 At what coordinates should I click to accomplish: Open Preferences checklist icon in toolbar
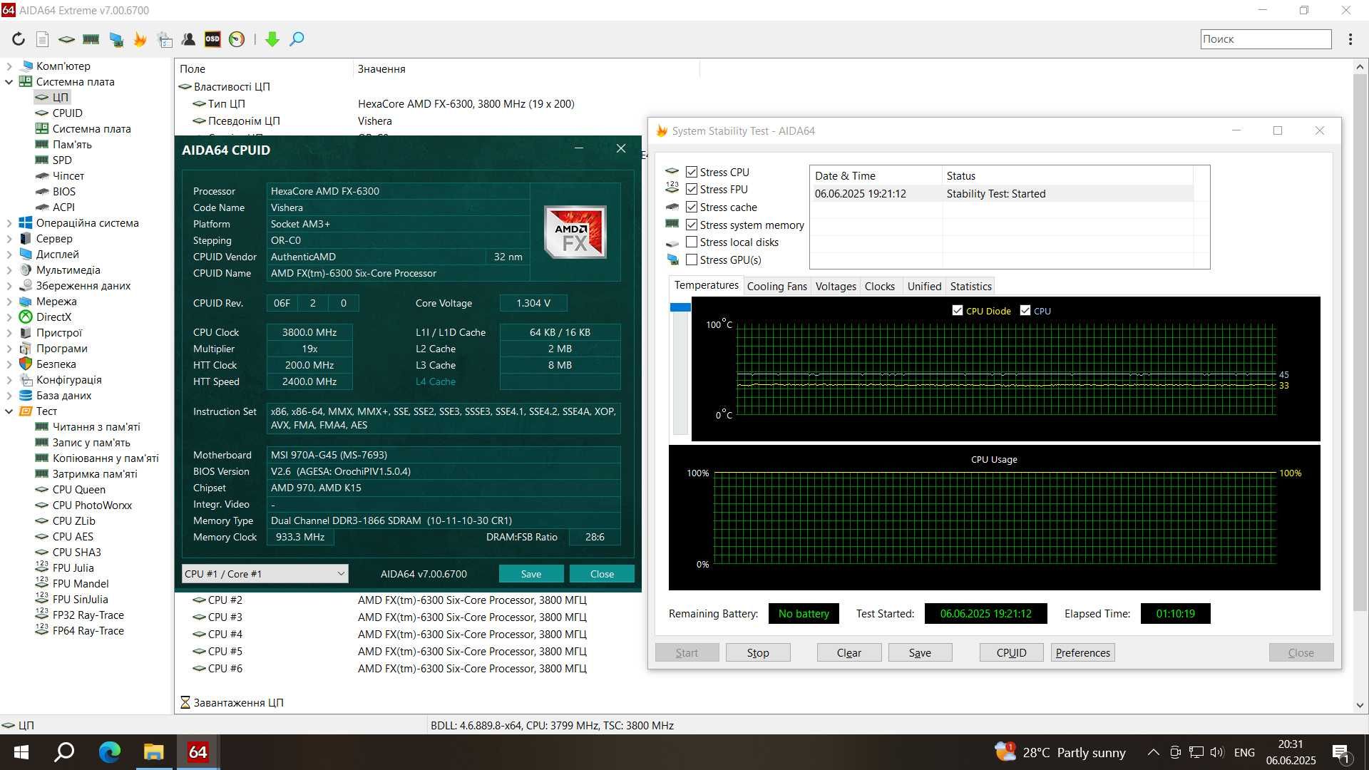coord(165,39)
